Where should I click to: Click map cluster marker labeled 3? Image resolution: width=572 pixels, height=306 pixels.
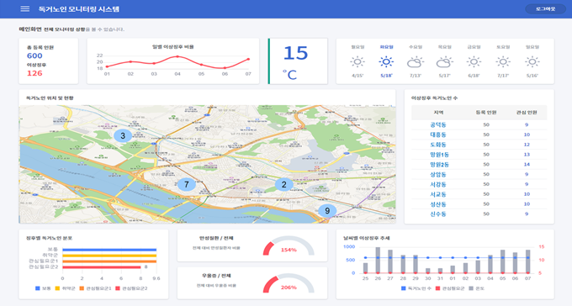pyautogui.click(x=123, y=136)
